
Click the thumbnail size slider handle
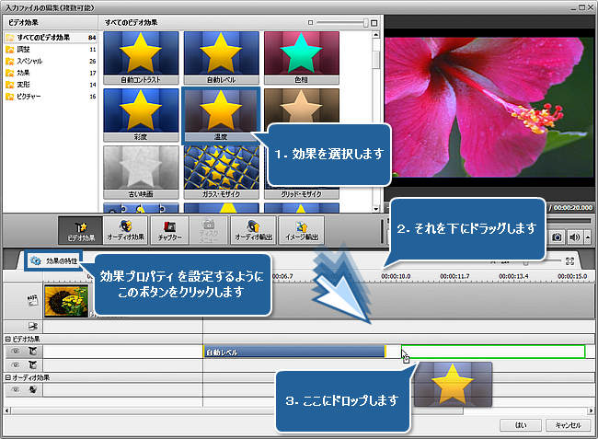(x=365, y=20)
